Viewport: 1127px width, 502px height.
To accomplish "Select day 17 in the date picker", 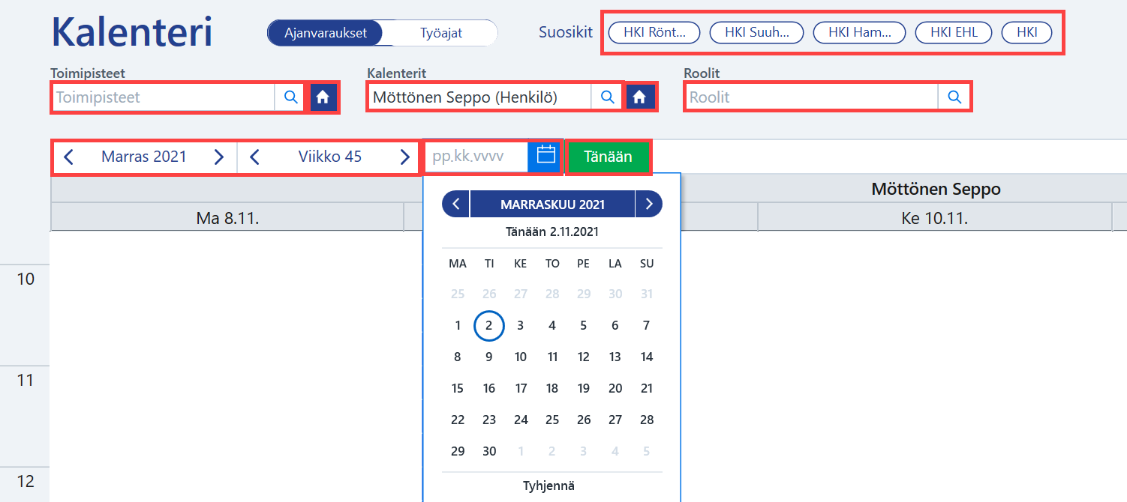I will [521, 388].
